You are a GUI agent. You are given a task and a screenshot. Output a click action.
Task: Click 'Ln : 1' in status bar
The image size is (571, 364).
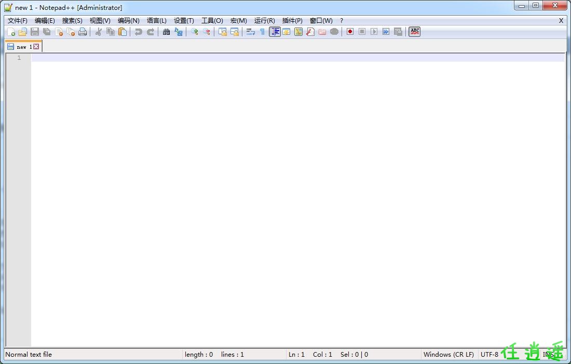click(x=296, y=355)
